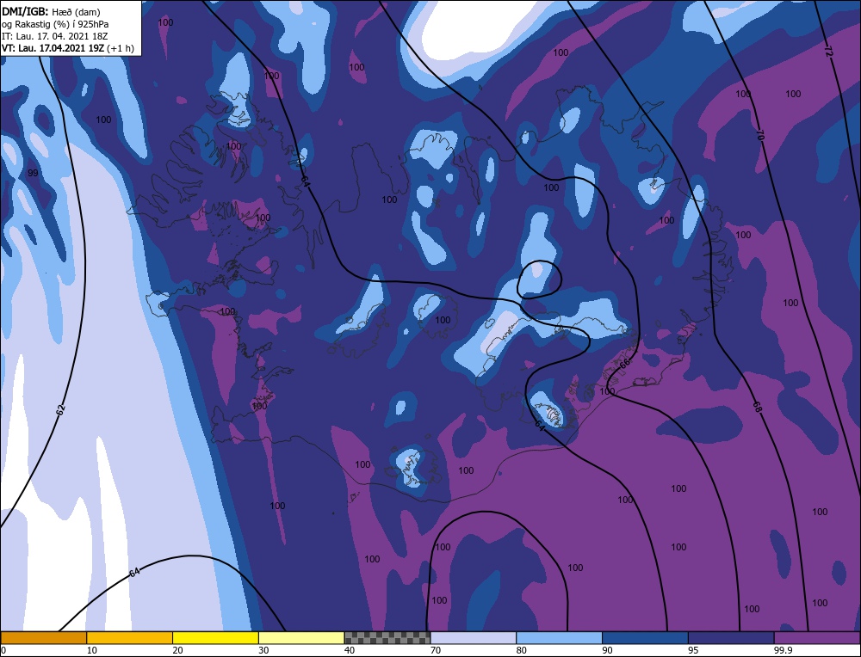
Task: Click the 'DMI/IGB: Hæð (dam)' title line
Action: (51, 12)
